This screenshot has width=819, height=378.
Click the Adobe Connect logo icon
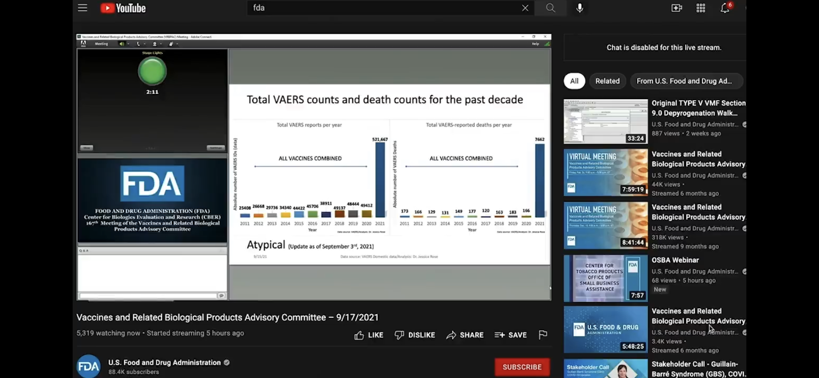tap(83, 44)
